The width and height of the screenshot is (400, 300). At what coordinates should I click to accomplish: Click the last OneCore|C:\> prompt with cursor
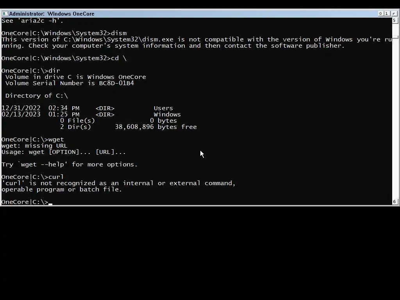27,202
